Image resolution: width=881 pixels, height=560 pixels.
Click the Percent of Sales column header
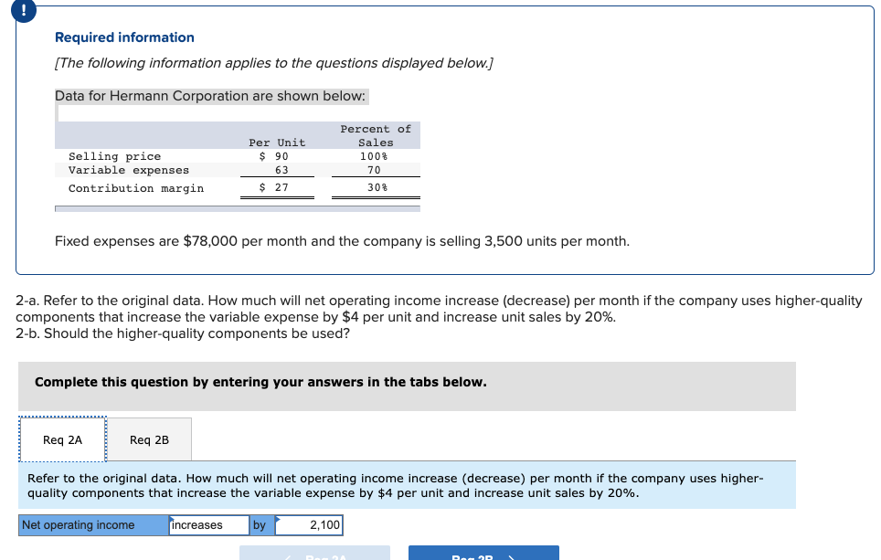click(376, 135)
